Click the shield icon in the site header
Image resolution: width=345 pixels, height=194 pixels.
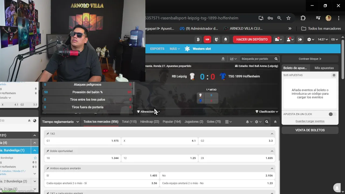pos(216,39)
